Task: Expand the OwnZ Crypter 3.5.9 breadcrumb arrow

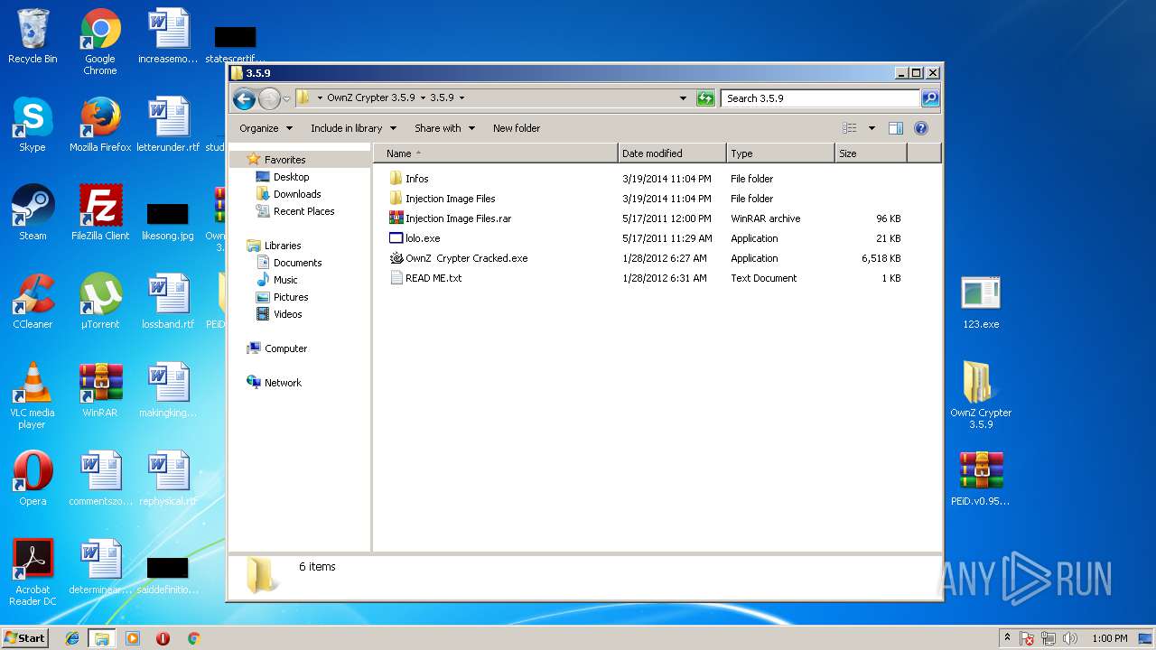Action: [x=423, y=97]
